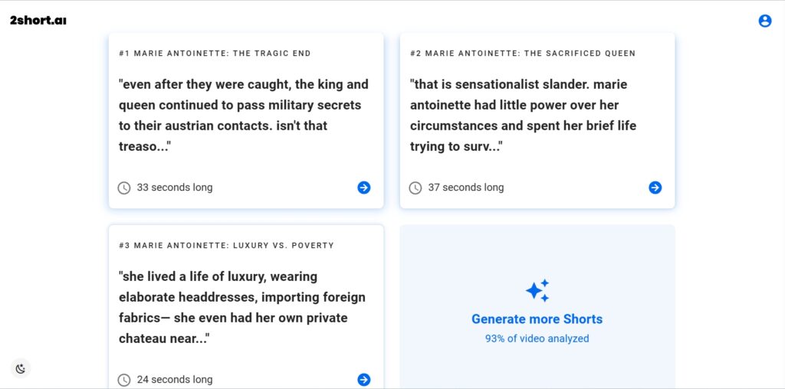Click the 2short.ai logo

point(38,21)
